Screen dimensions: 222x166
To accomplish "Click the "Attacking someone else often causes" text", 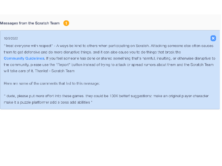I will click(182, 46).
